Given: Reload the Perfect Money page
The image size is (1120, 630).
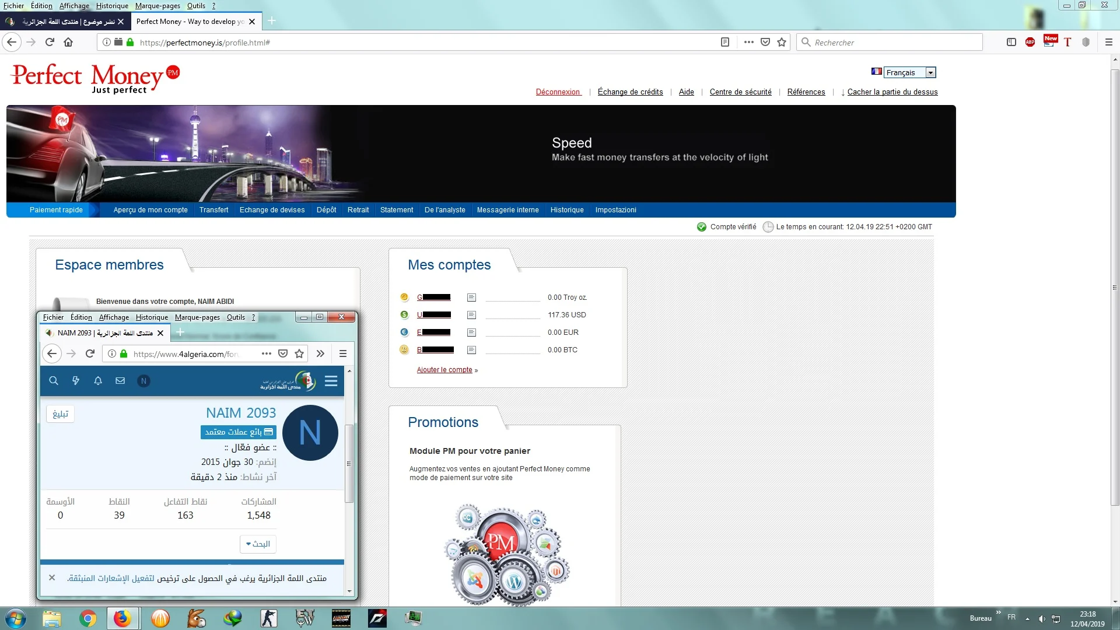Looking at the screenshot, I should pyautogui.click(x=50, y=42).
